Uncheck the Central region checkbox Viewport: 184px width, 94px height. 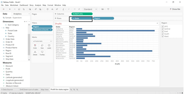(x=163, y=29)
